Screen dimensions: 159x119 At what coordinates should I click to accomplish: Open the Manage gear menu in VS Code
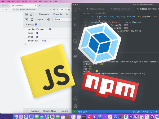pos(75,106)
